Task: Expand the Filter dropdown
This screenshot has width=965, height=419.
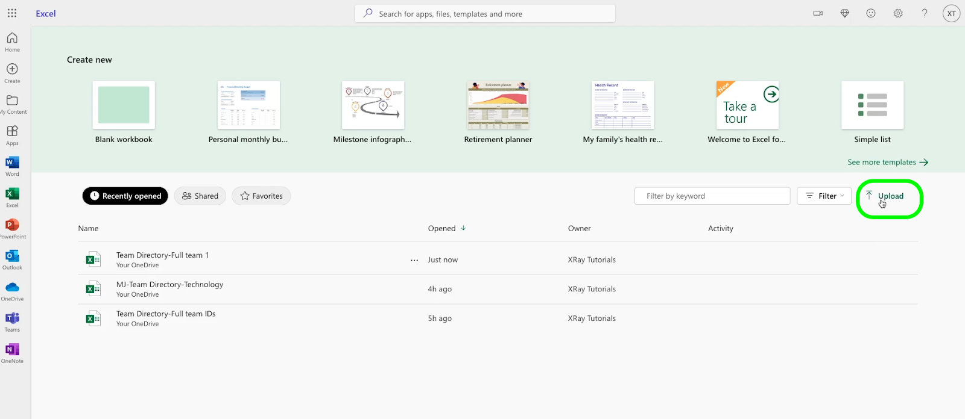Action: tap(824, 196)
